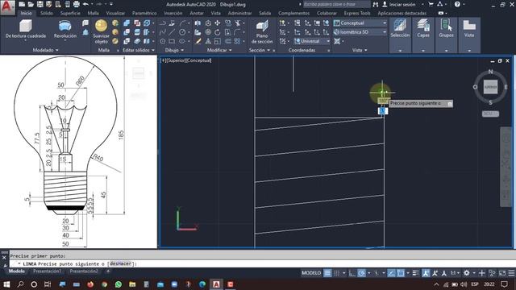Toggle lineweight display in status bar
This screenshot has height=290, width=516.
tap(416, 273)
